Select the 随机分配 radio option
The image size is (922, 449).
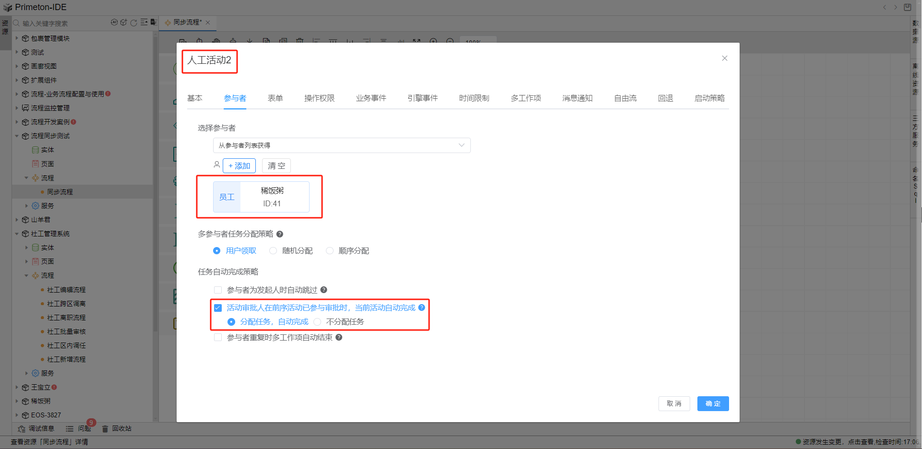coord(273,251)
